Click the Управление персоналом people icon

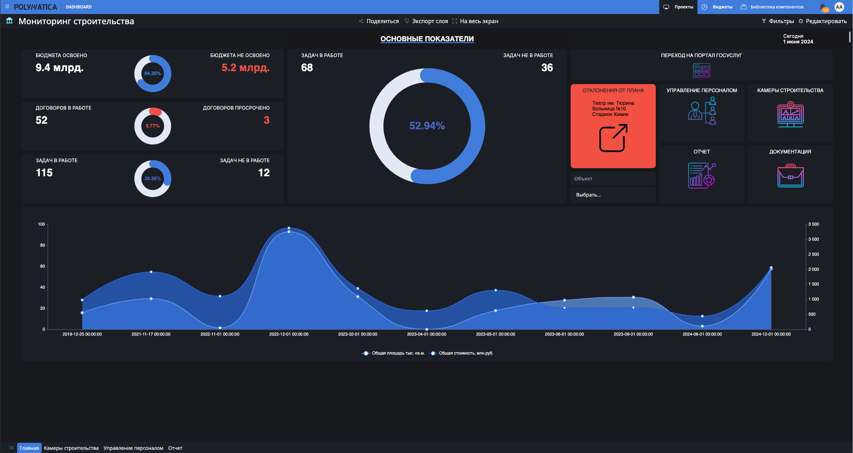pos(702,111)
